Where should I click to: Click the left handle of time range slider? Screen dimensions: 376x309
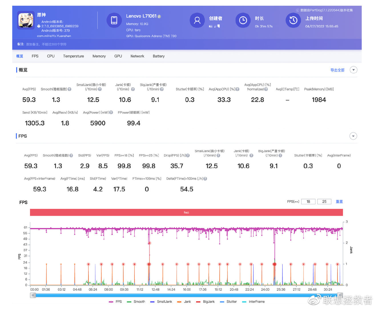(33, 295)
